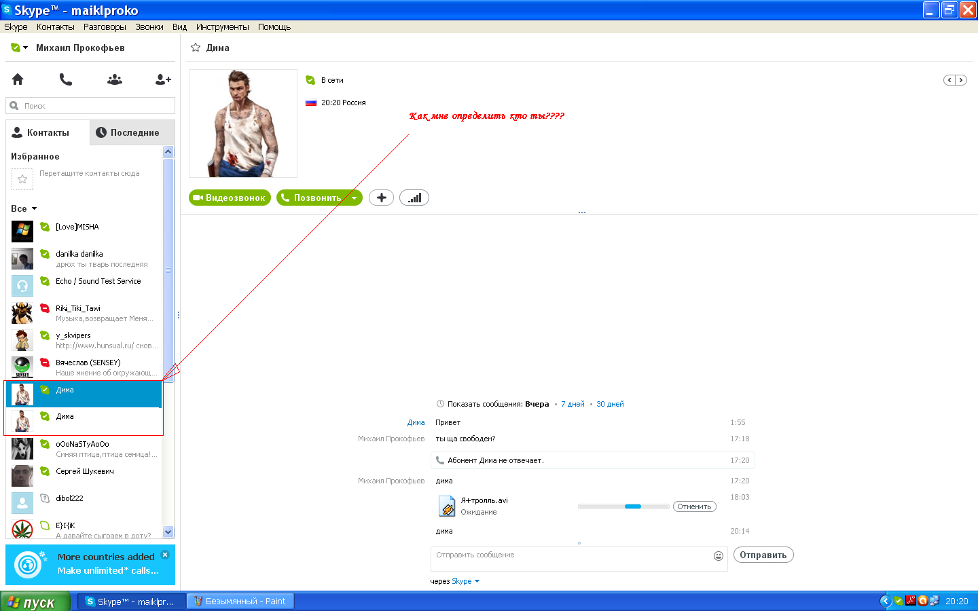The height and width of the screenshot is (611, 978).
Task: Select Вячеслав (SENSEY) contact
Action: pos(84,367)
